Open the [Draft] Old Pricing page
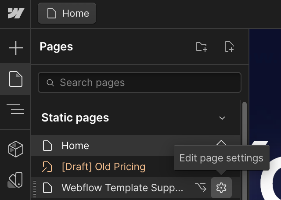Viewport: 281px width, 200px height. 104,167
